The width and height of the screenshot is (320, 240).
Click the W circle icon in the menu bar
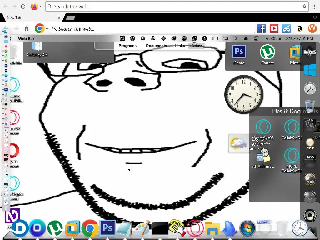184,38
